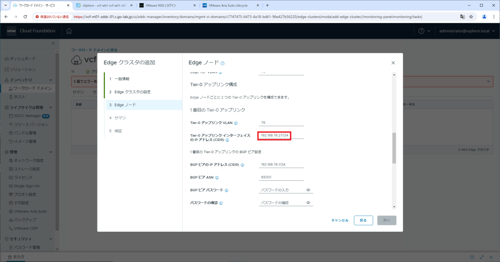Click the dialog vertical scrollbar thumb
The height and width of the screenshot is (262, 500).
(394, 148)
